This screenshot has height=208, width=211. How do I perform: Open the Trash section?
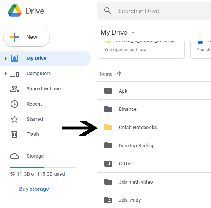(x=33, y=134)
